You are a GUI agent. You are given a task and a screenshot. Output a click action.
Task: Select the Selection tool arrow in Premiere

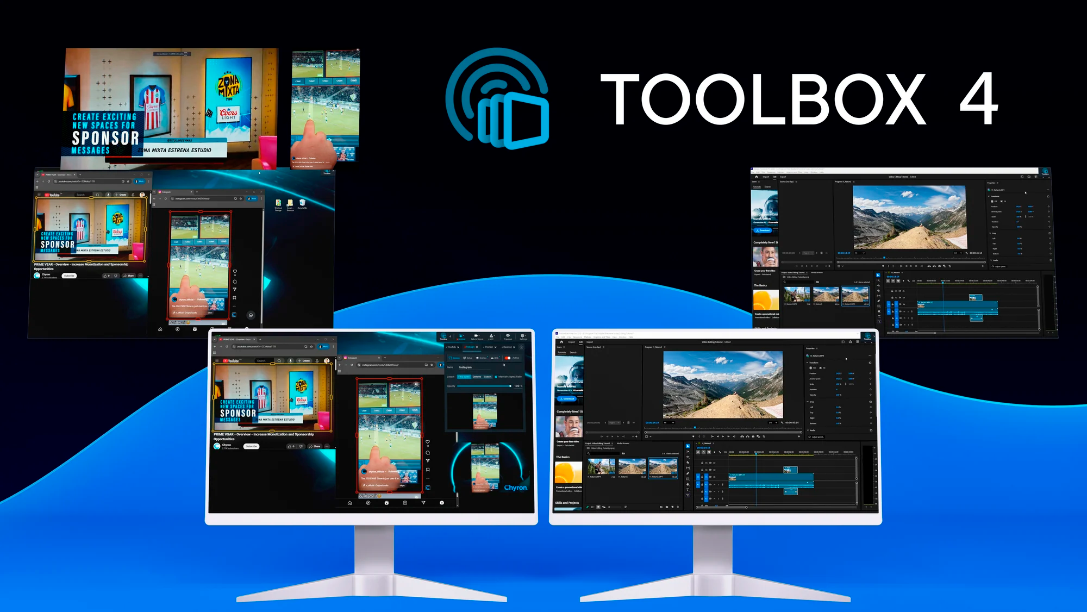click(x=688, y=446)
